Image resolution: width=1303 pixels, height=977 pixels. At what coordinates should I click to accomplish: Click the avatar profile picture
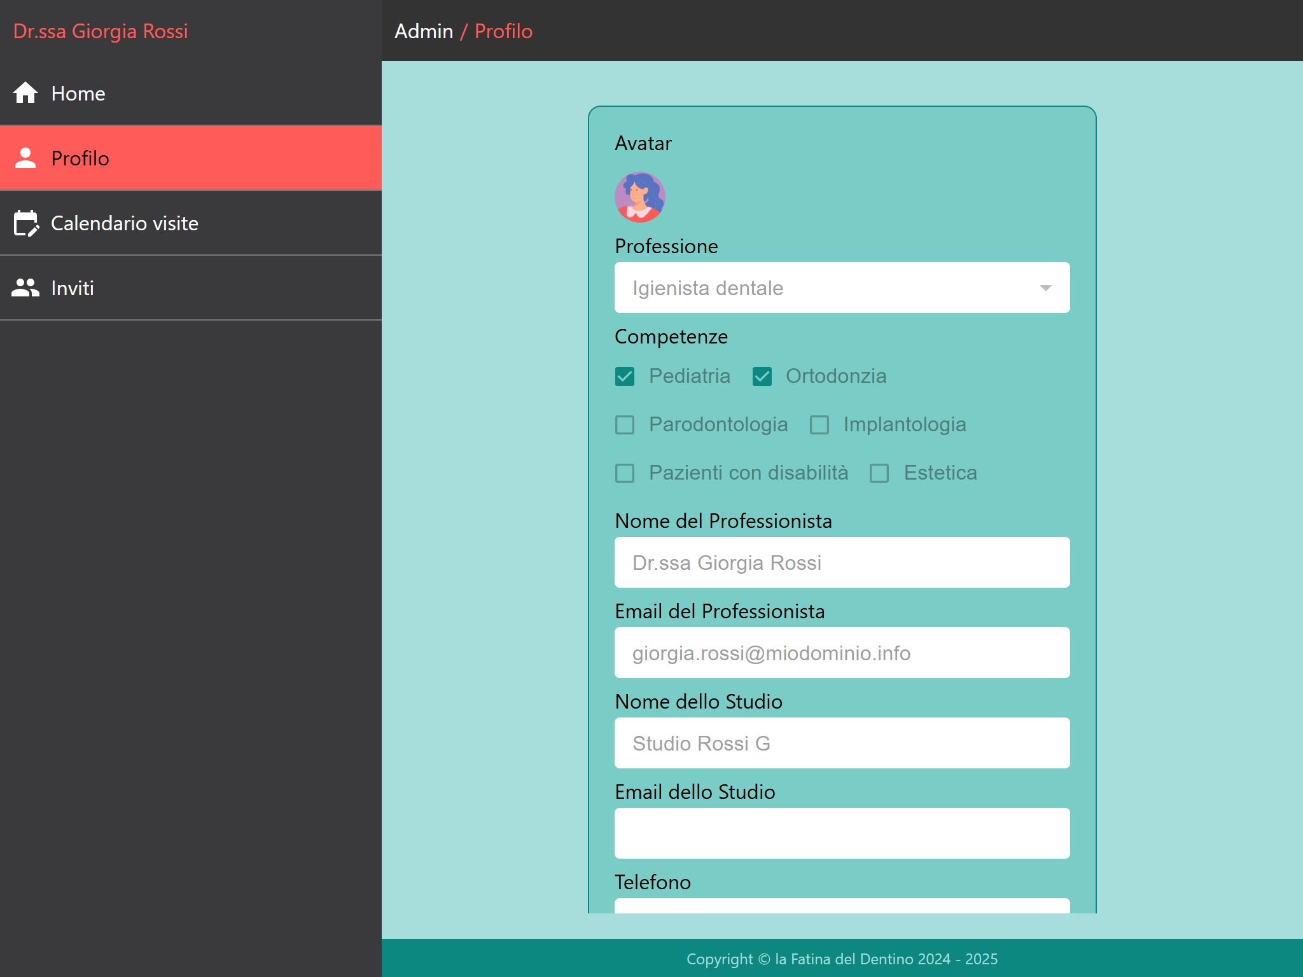pos(639,197)
